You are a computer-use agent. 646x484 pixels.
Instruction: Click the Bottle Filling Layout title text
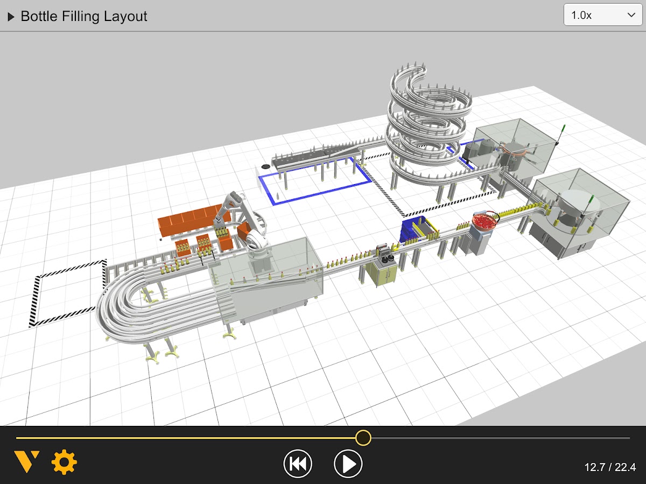[x=84, y=17]
